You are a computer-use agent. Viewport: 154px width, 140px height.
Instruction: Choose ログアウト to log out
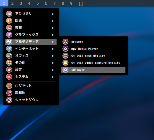[31, 86]
